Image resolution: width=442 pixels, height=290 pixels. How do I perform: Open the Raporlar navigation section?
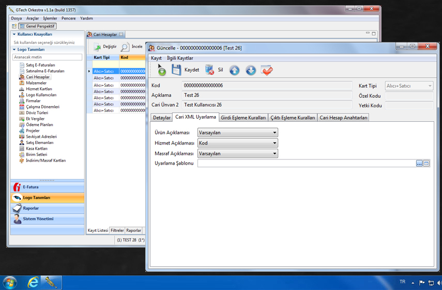pyautogui.click(x=48, y=208)
